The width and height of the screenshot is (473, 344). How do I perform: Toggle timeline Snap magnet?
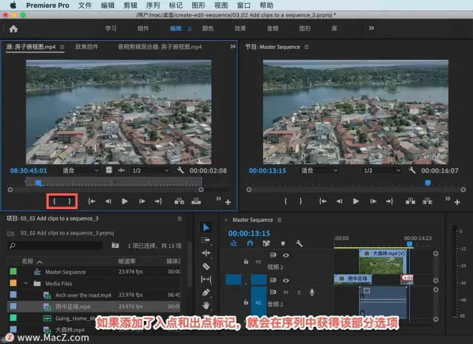click(x=250, y=243)
